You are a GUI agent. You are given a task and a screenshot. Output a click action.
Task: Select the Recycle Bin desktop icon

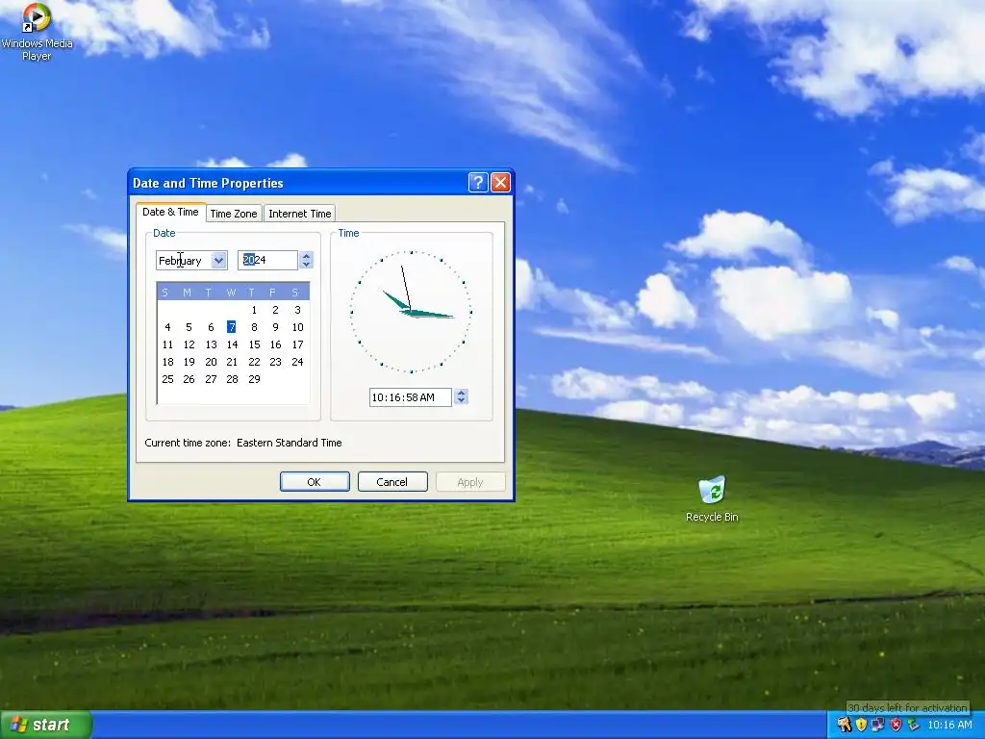coord(712,499)
